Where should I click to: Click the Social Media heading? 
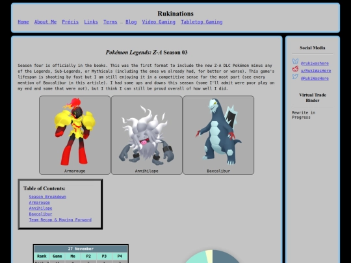click(x=313, y=47)
